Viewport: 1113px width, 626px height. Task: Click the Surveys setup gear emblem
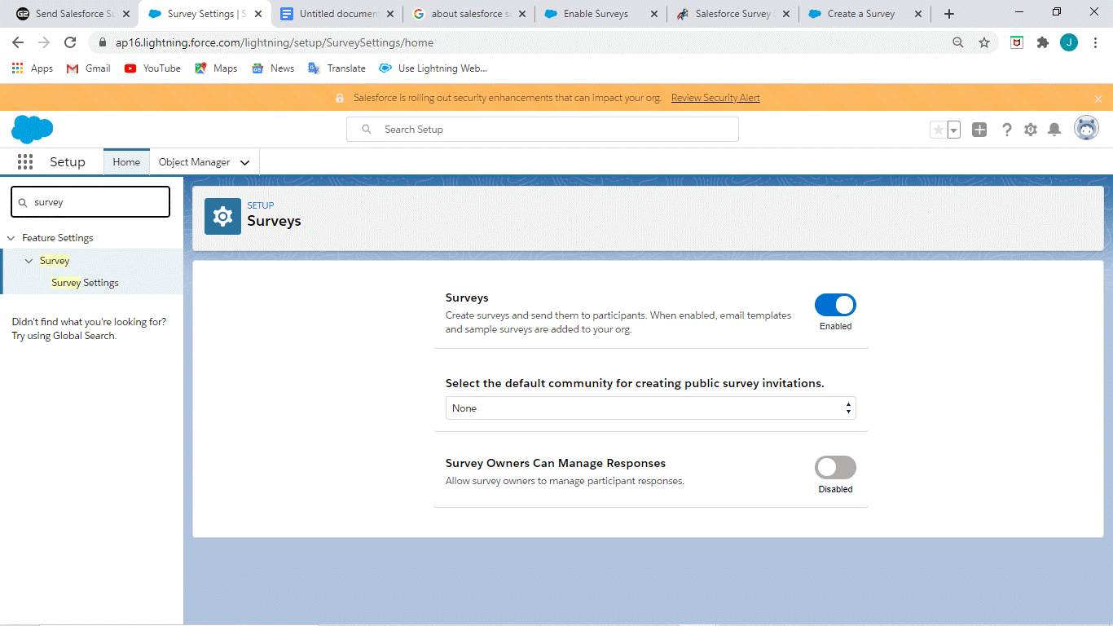[x=222, y=216]
